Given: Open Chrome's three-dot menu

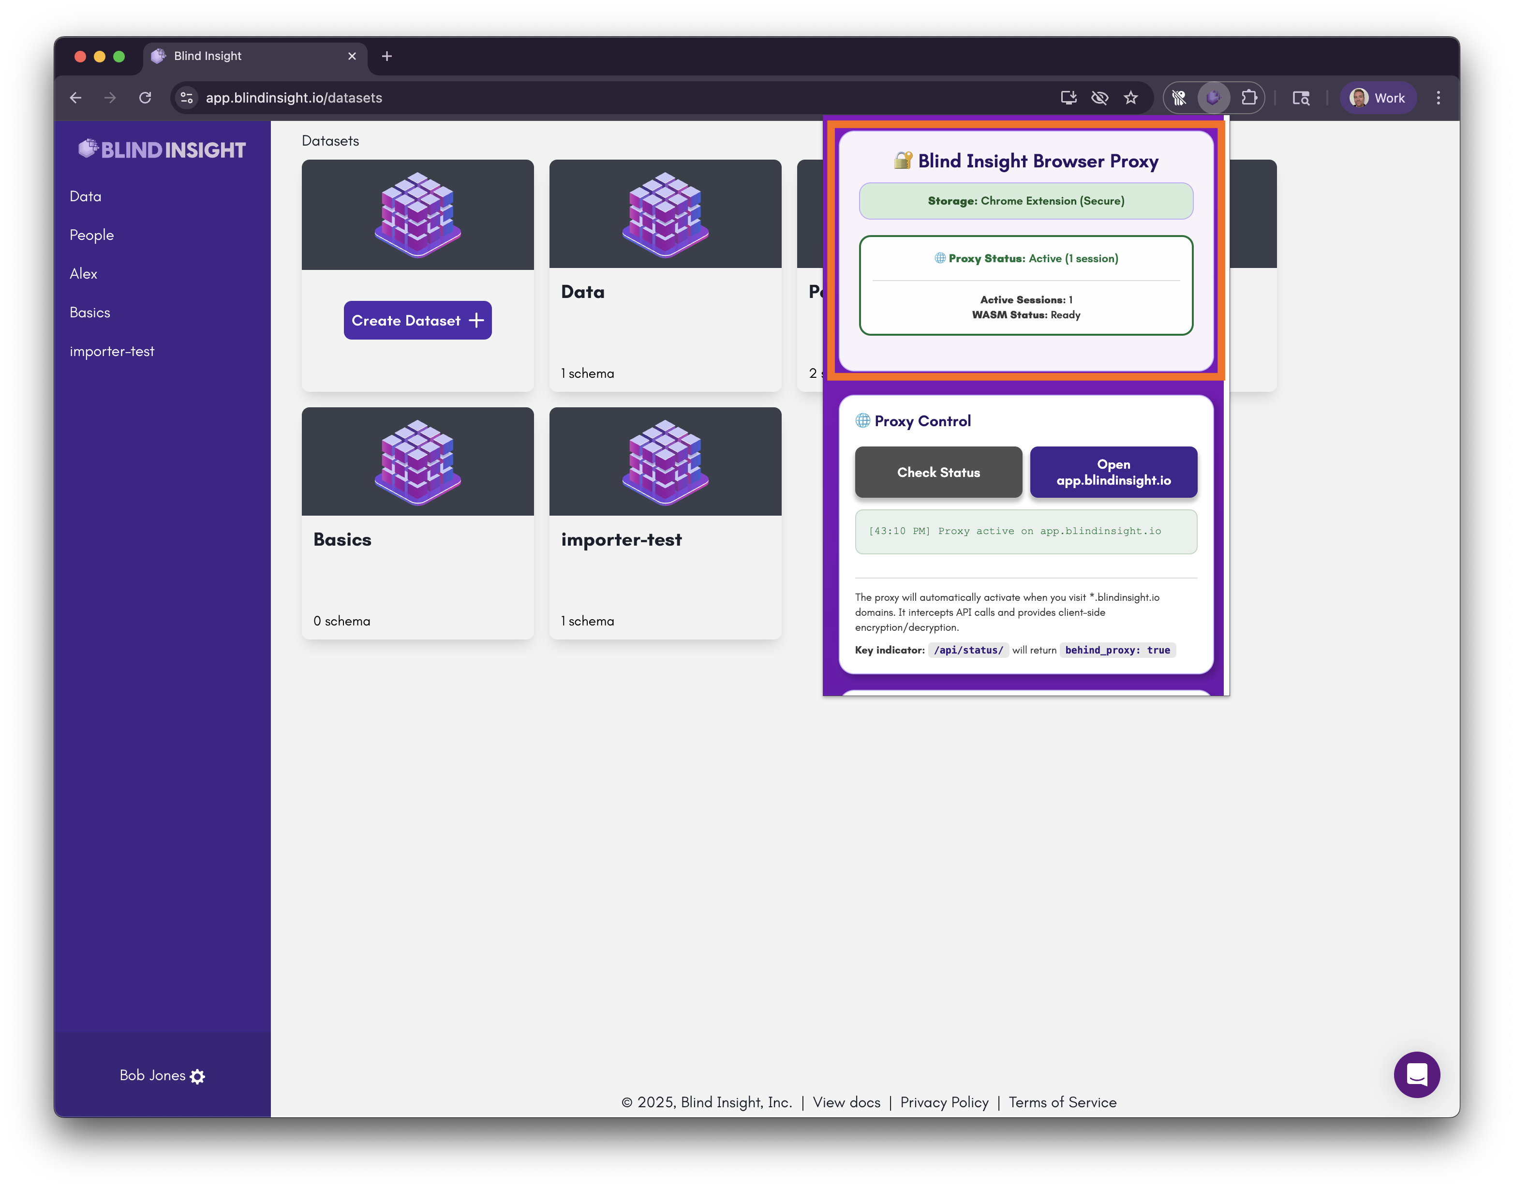Looking at the screenshot, I should click(1438, 98).
